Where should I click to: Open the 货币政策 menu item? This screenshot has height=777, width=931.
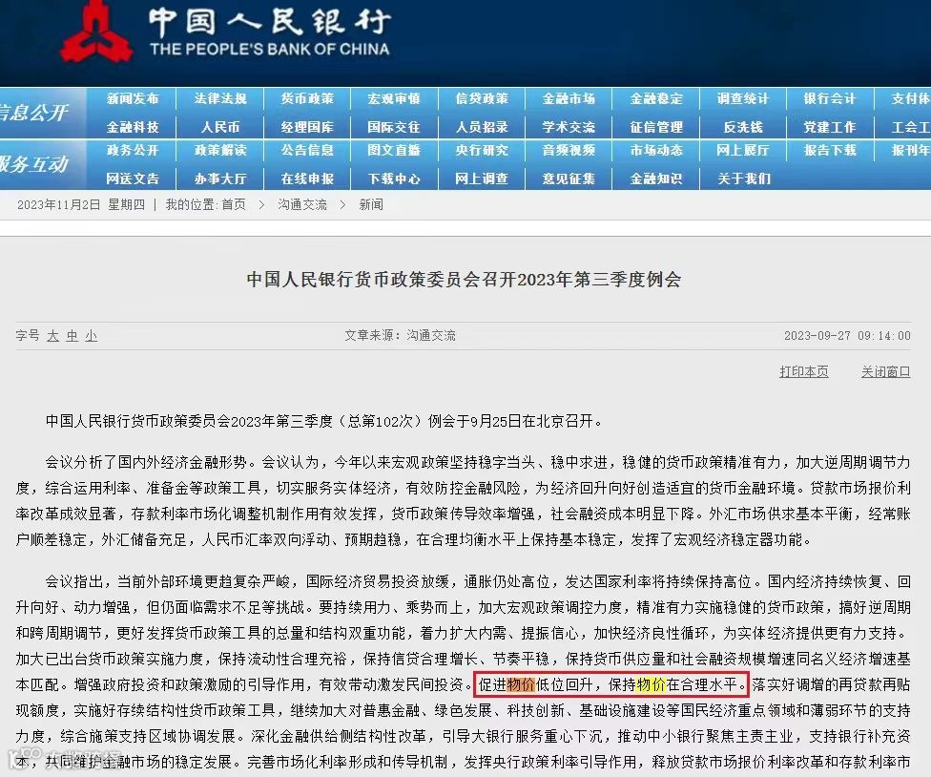tap(307, 98)
